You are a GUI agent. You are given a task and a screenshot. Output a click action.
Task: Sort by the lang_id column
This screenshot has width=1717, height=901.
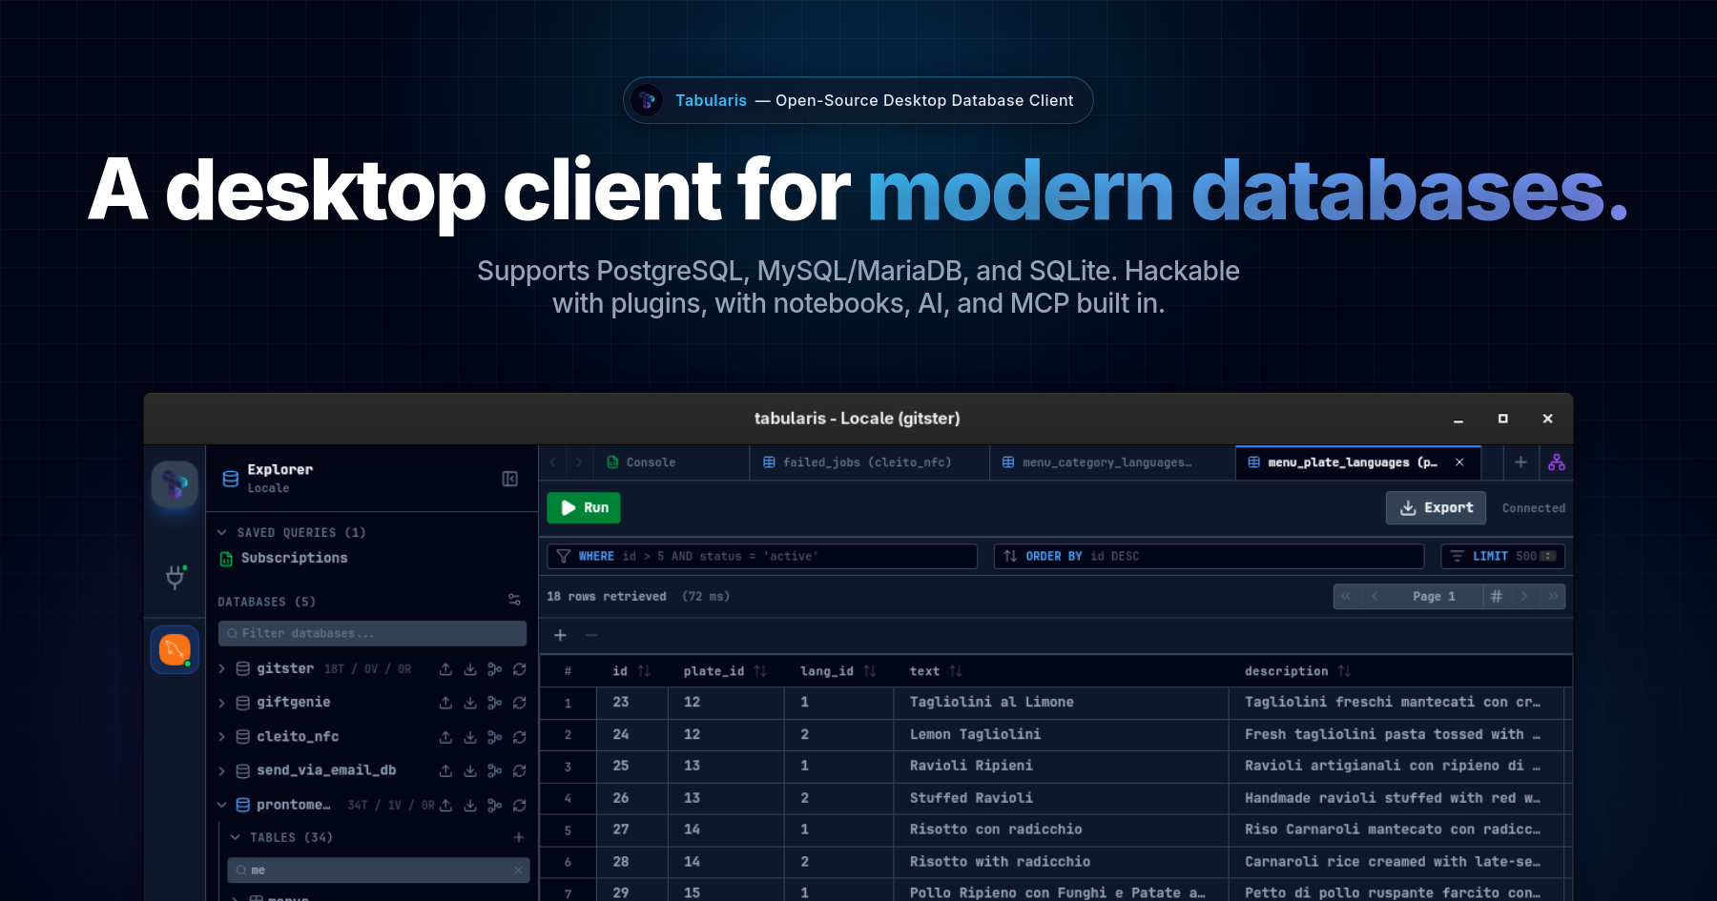pos(870,671)
